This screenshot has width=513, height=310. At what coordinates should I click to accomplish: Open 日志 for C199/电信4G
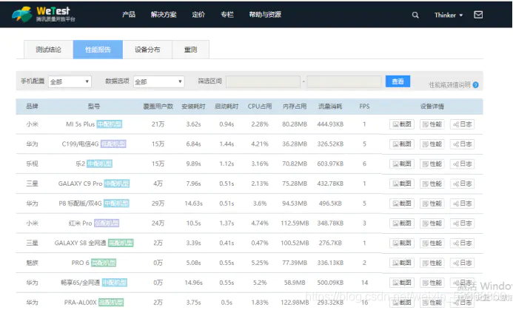pyautogui.click(x=462, y=144)
